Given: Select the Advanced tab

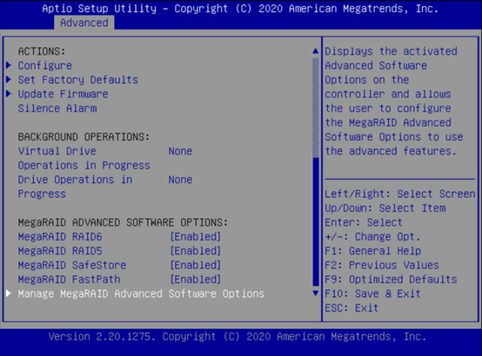Looking at the screenshot, I should pyautogui.click(x=84, y=23).
